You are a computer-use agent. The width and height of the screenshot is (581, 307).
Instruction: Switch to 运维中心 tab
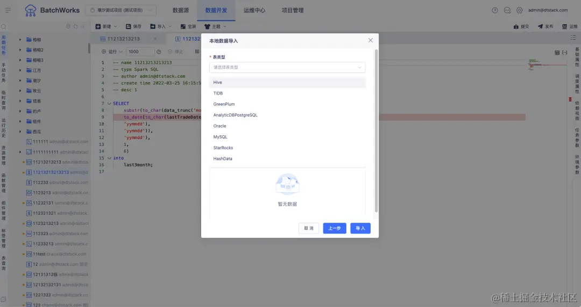click(254, 10)
